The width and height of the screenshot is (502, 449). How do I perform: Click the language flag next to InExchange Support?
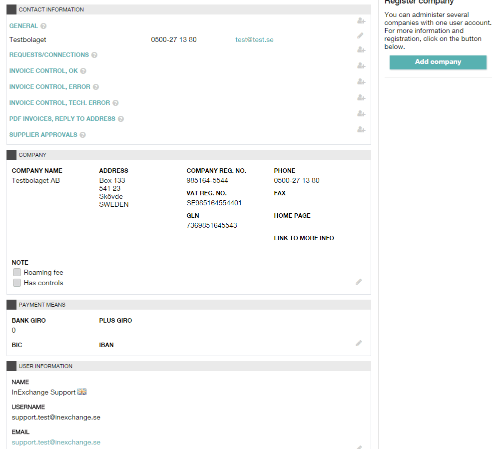pyautogui.click(x=82, y=392)
